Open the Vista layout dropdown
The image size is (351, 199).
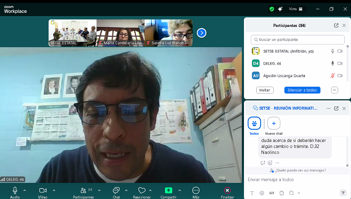click(x=296, y=9)
